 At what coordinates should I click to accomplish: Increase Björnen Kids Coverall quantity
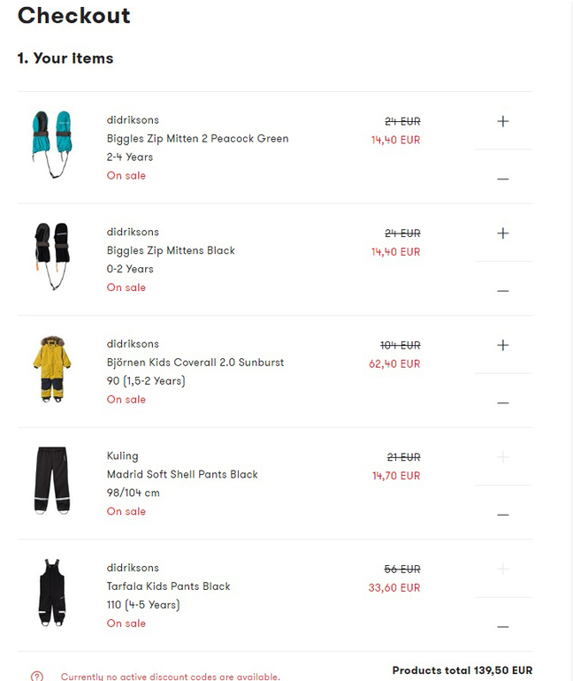[x=503, y=345]
